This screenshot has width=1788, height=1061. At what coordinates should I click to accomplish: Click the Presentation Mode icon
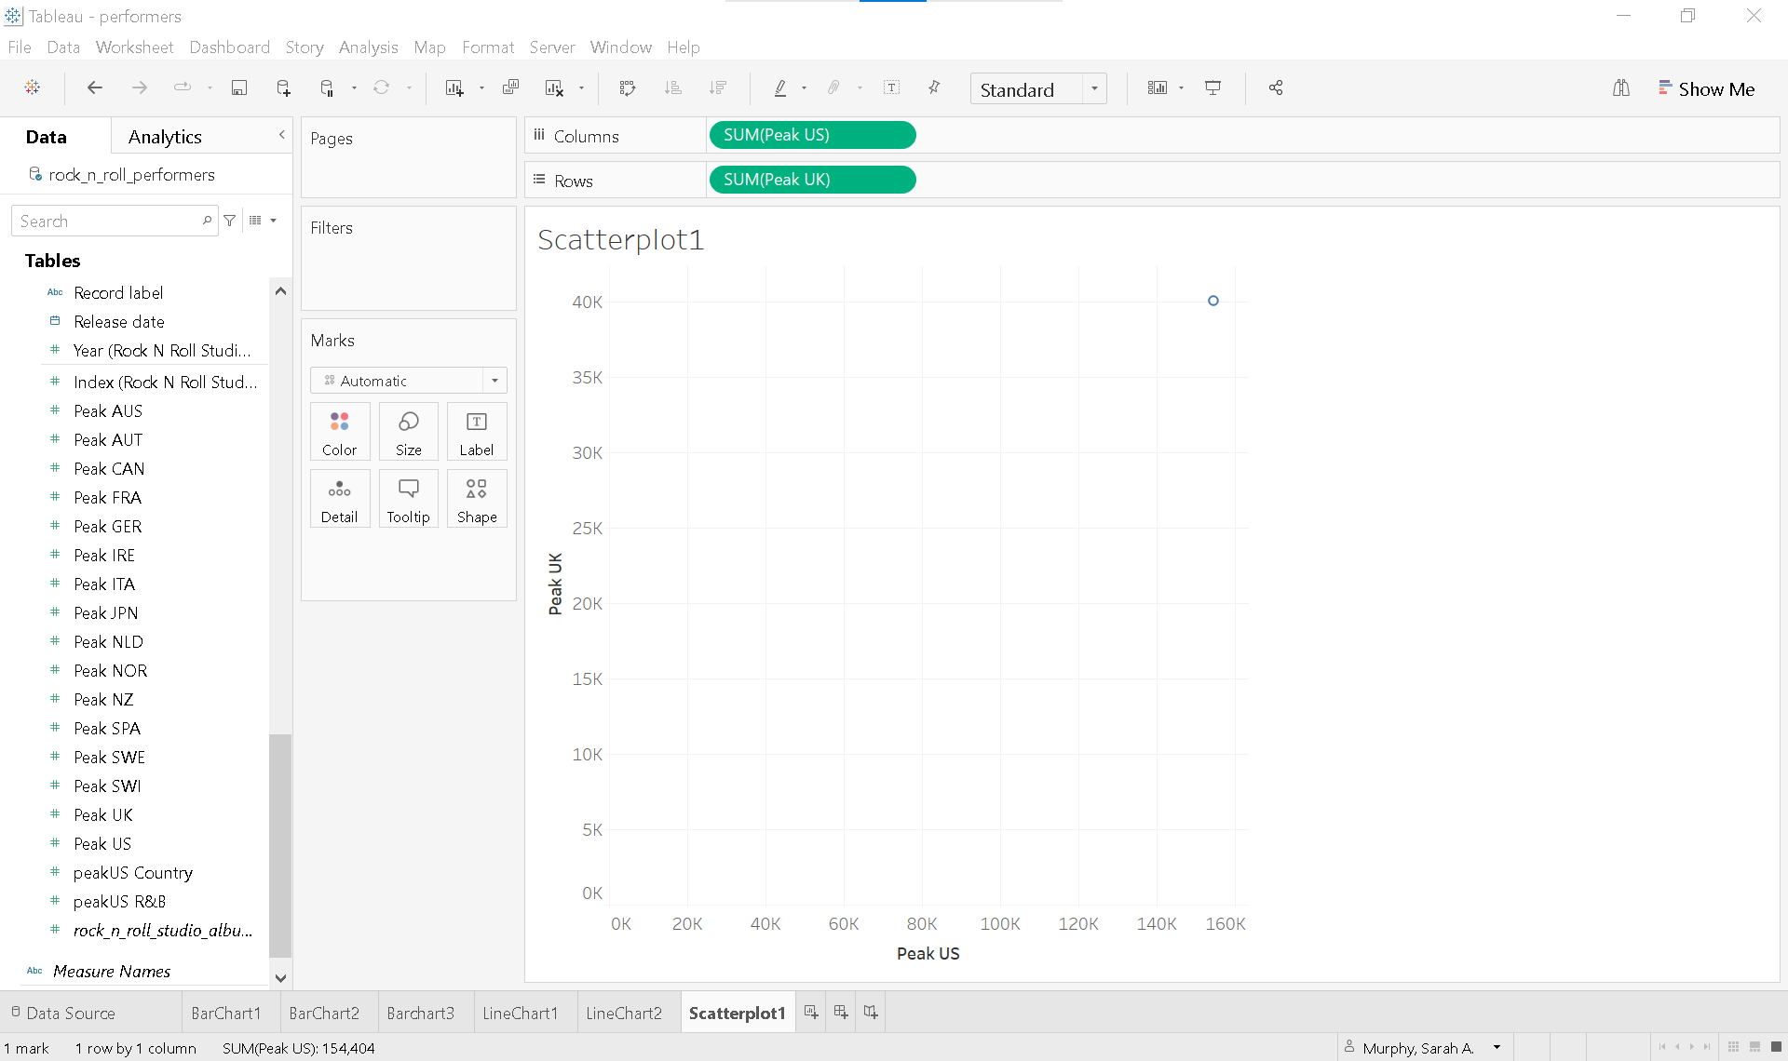1212,88
